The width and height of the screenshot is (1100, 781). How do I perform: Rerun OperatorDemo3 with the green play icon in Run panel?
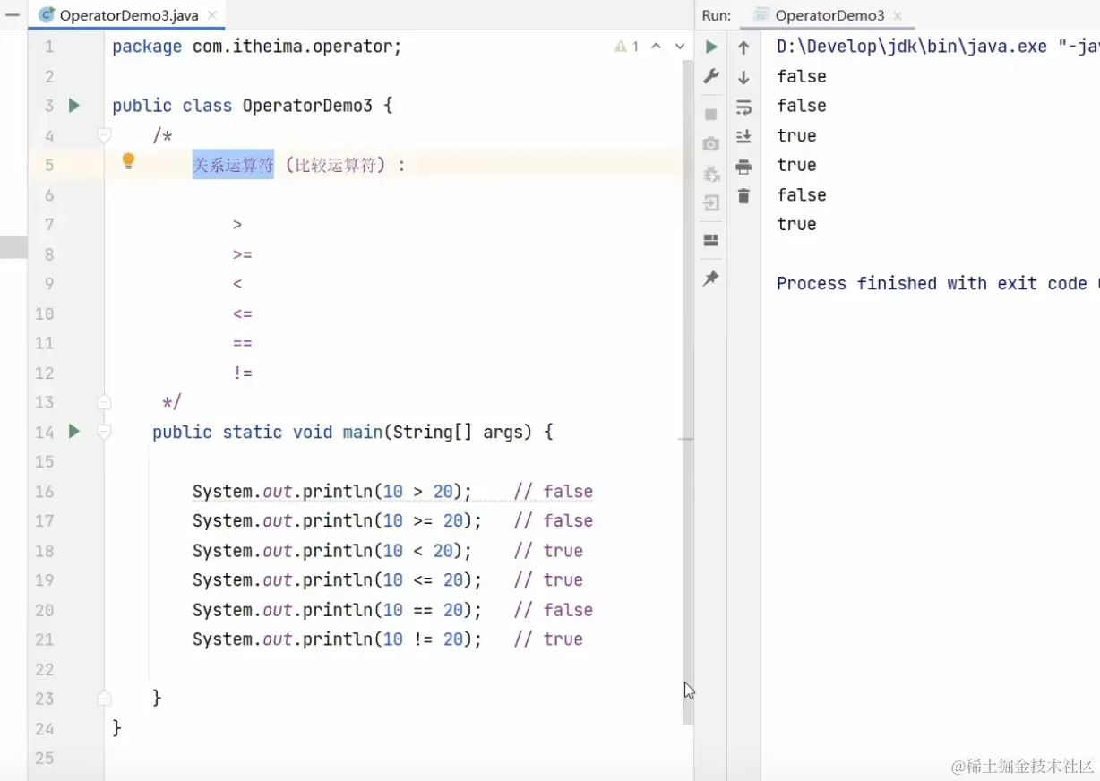pos(711,47)
